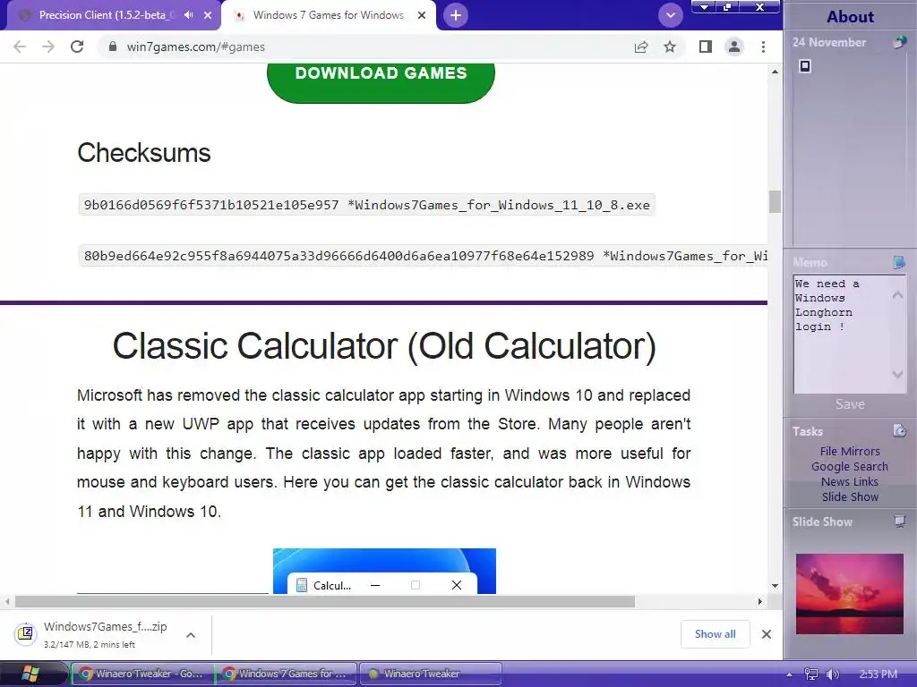Close the Windows 7 Games tab
This screenshot has height=687, width=917.
(x=422, y=15)
